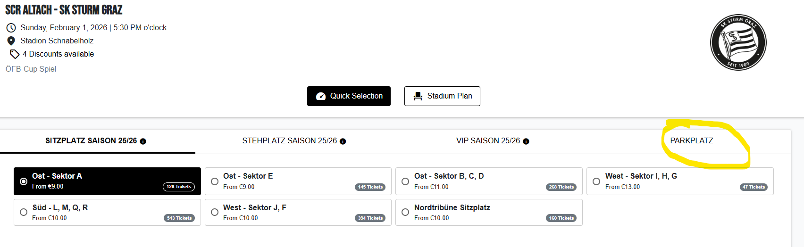Select the Ost - Sektor B, C, D option
Image resolution: width=804 pixels, height=247 pixels.
(405, 181)
